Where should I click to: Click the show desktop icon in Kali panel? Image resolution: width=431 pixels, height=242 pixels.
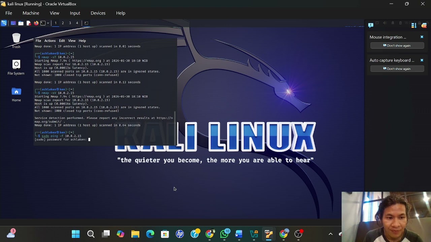tap(13, 23)
